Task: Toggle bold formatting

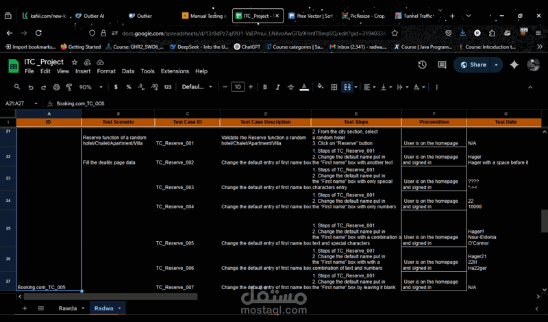Action: pos(265,87)
